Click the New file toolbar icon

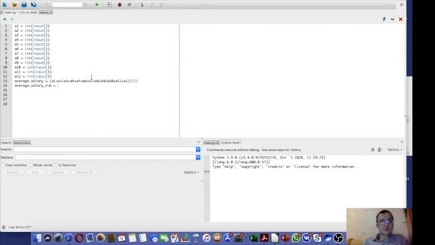(5, 5)
